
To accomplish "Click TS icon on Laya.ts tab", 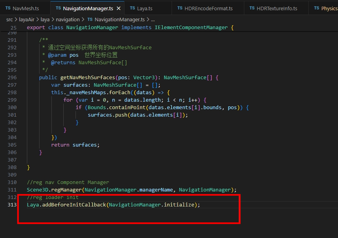I will click(x=133, y=8).
